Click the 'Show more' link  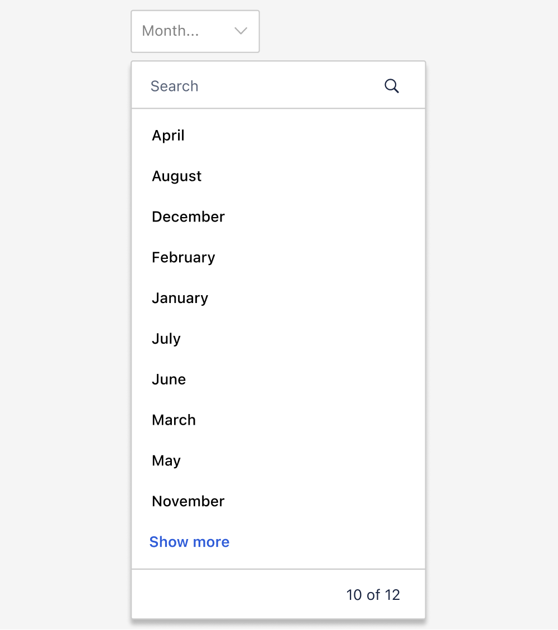[189, 542]
